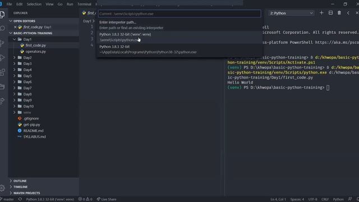Open the Run and Debug activity icon
Image resolution: width=359 pixels, height=202 pixels.
(x=2, y=57)
